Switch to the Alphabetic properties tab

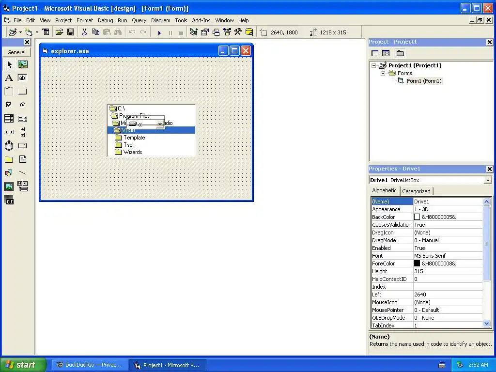[384, 190]
